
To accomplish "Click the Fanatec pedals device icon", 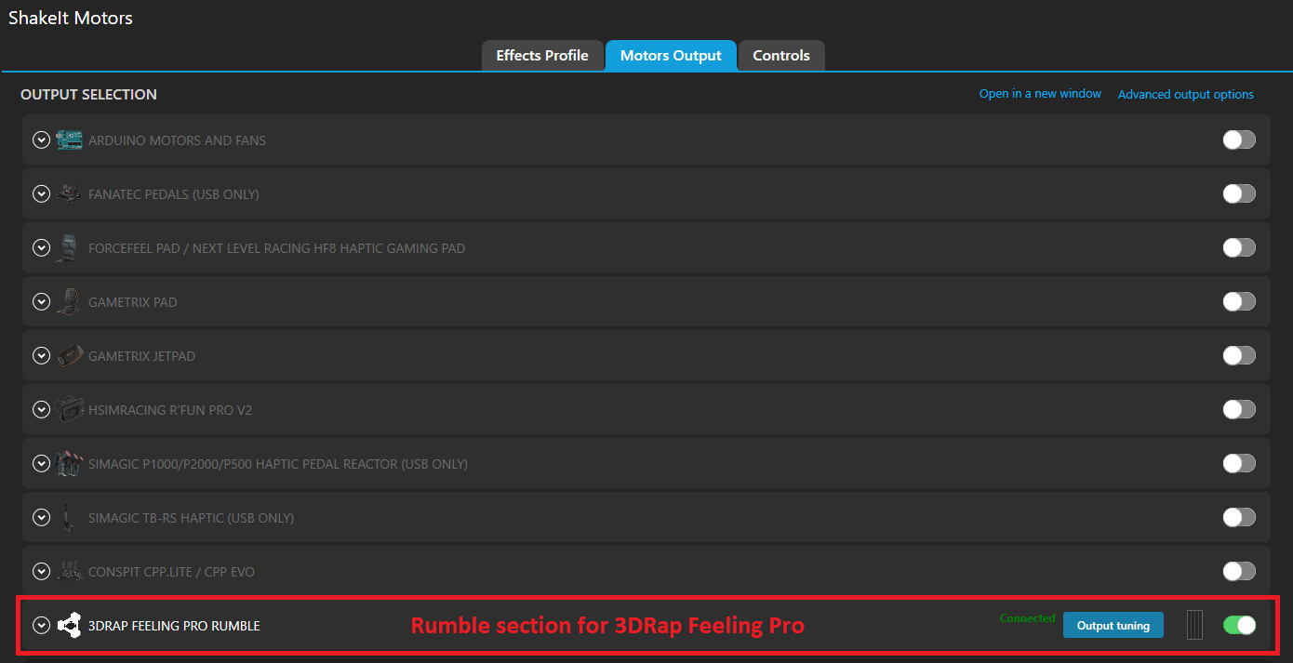I will pyautogui.click(x=69, y=194).
